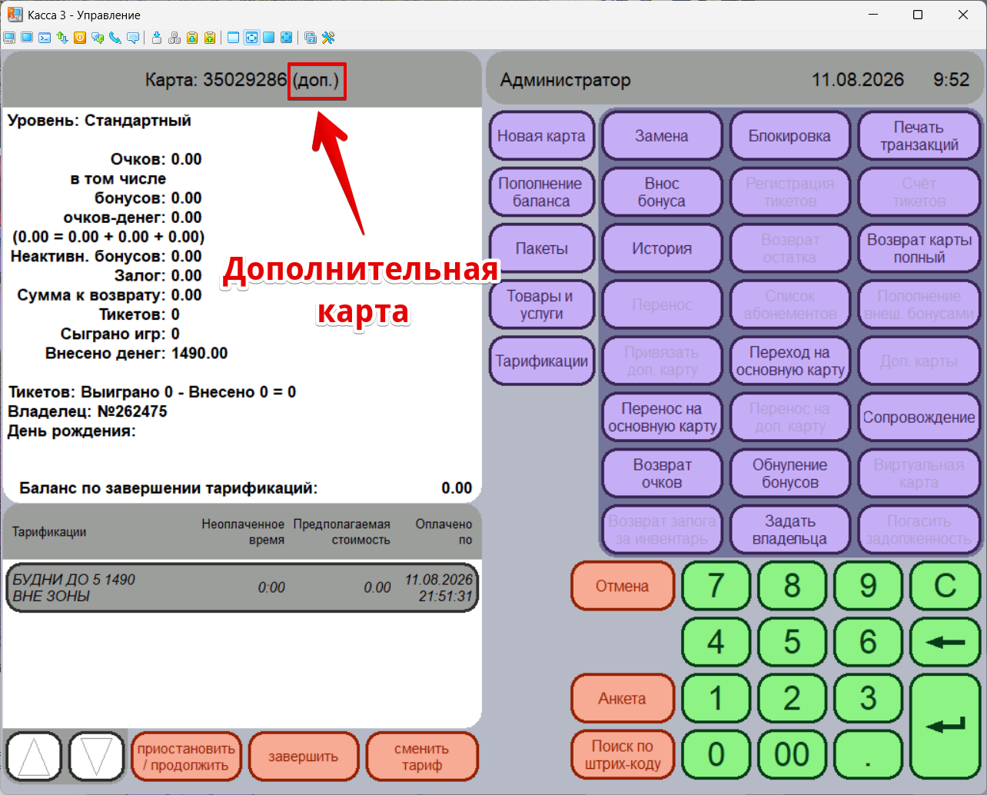Click the Новая карта button
The image size is (987, 795).
542,136
